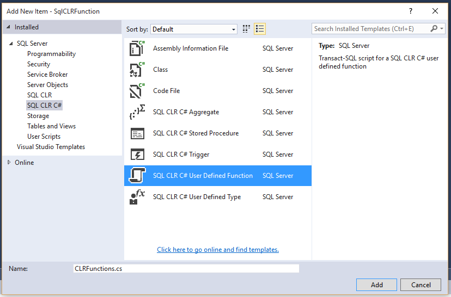451x297 pixels.
Task: Select the SQL CLR C# category
Action: point(44,106)
